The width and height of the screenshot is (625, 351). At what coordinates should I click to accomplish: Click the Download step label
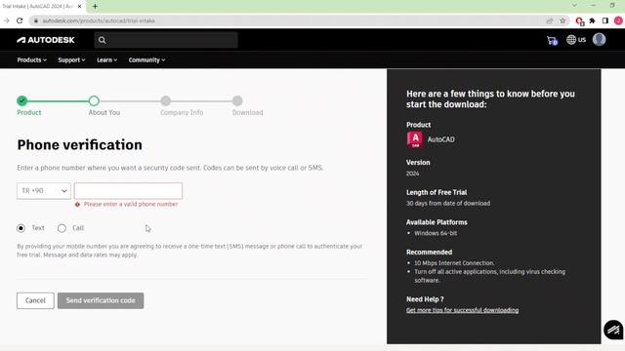(247, 113)
